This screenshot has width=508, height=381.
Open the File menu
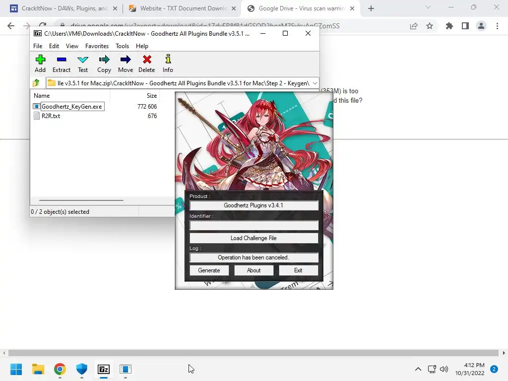38,46
